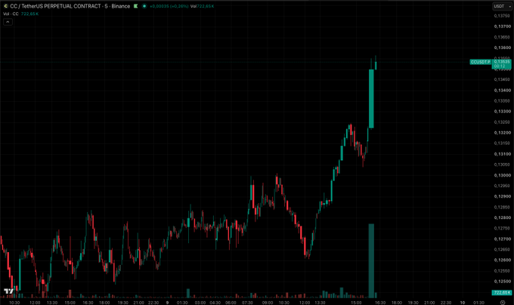The height and width of the screenshot is (305, 514).
Task: Click price axis label 0,13600
Action: [x=502, y=48]
